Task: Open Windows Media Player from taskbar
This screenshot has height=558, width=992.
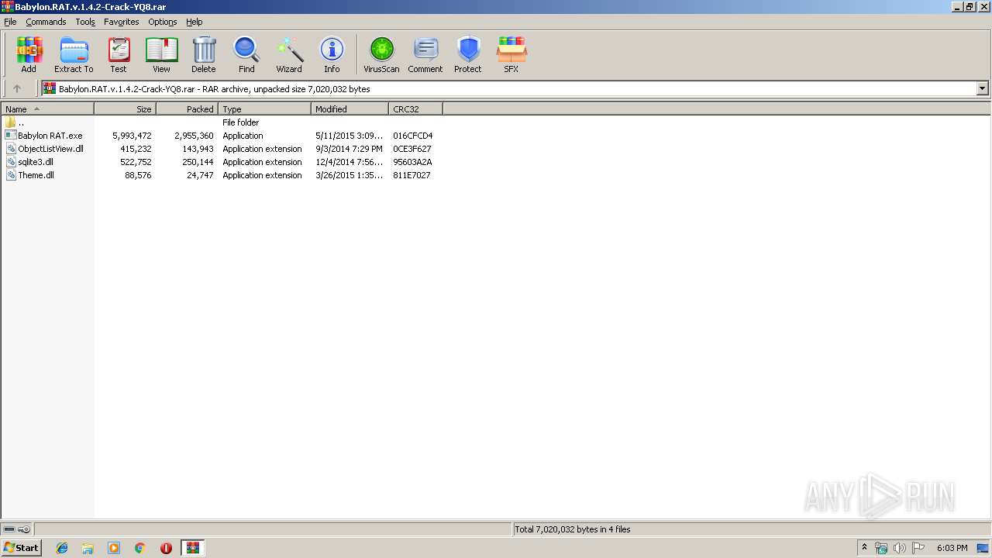Action: 114,548
